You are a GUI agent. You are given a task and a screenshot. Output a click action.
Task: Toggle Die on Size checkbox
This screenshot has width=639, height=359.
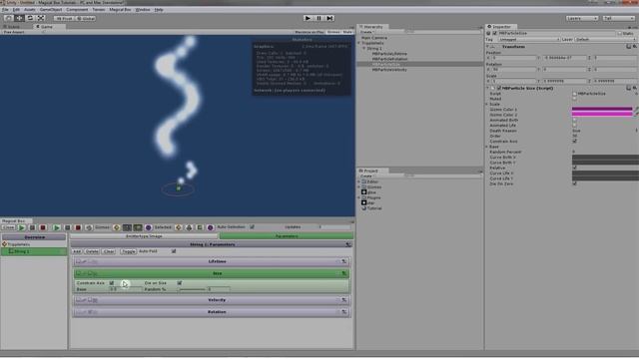180,283
